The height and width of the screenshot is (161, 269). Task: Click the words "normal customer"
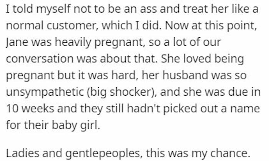[52, 26]
